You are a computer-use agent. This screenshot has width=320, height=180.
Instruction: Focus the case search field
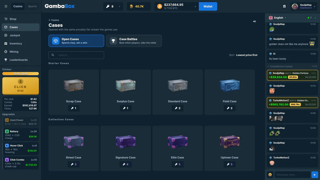click(x=76, y=55)
